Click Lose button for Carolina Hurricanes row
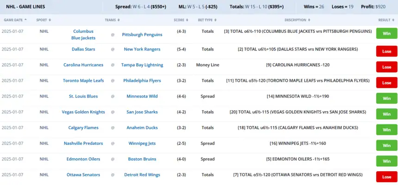The height and width of the screenshot is (185, 398). [x=386, y=67]
